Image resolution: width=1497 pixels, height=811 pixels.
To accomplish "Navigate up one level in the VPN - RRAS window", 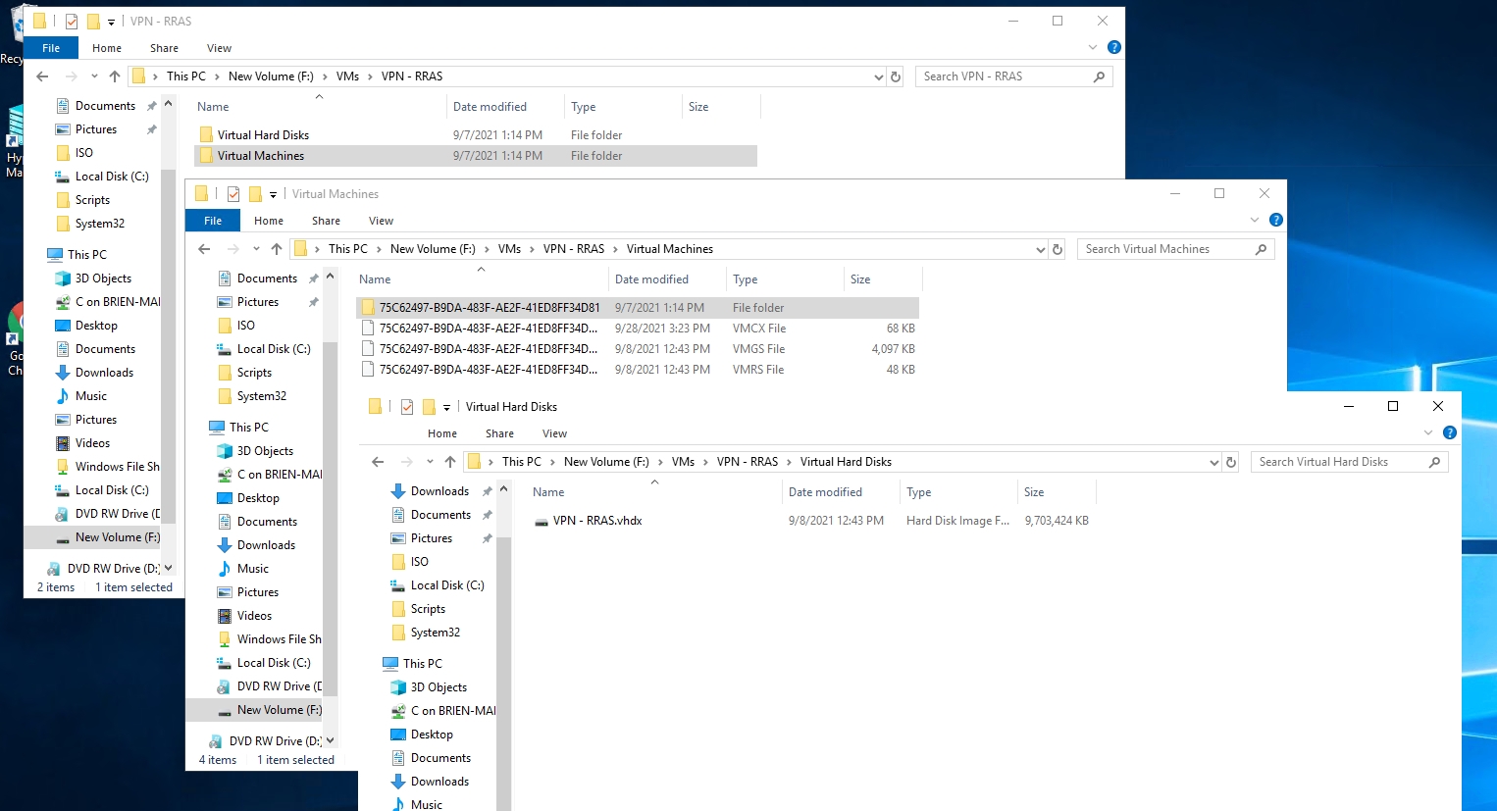I will tap(114, 76).
